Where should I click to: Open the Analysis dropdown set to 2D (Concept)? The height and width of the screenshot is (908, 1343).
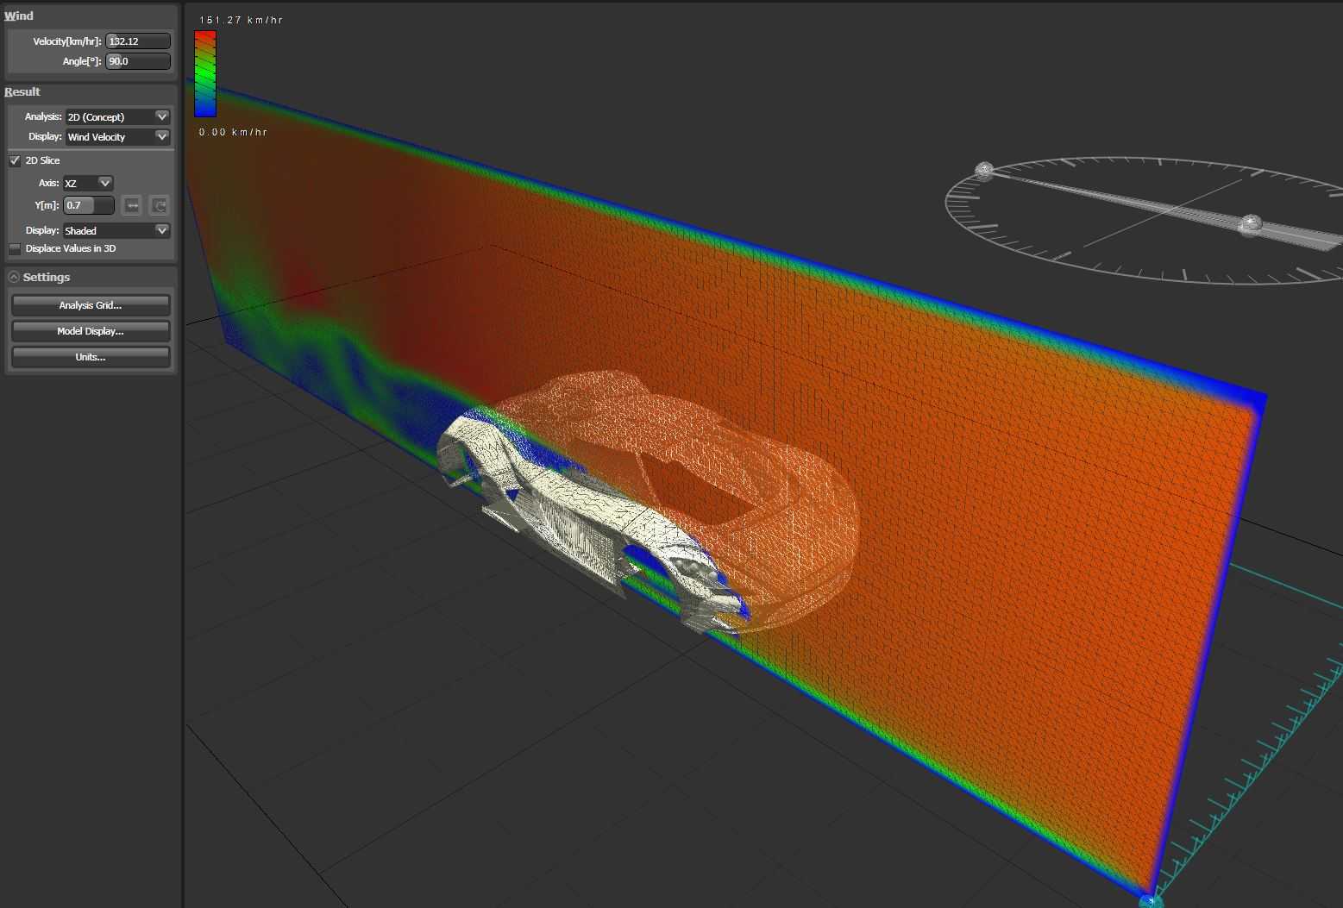coord(118,116)
